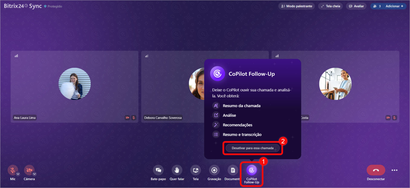This screenshot has width=410, height=188.
Task: Click the Recomendações magic wand icon
Action: [x=216, y=125]
